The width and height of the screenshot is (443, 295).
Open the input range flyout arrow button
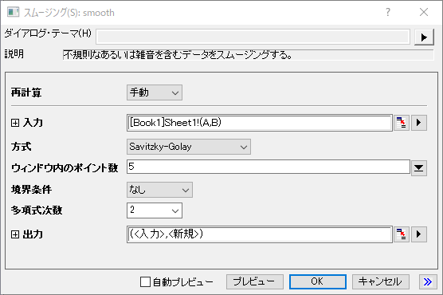[419, 123]
